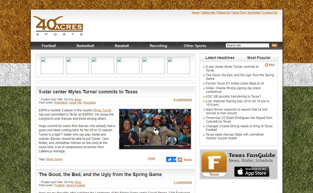Open the Contact Us link
The image size is (313, 193).
tap(270, 13)
